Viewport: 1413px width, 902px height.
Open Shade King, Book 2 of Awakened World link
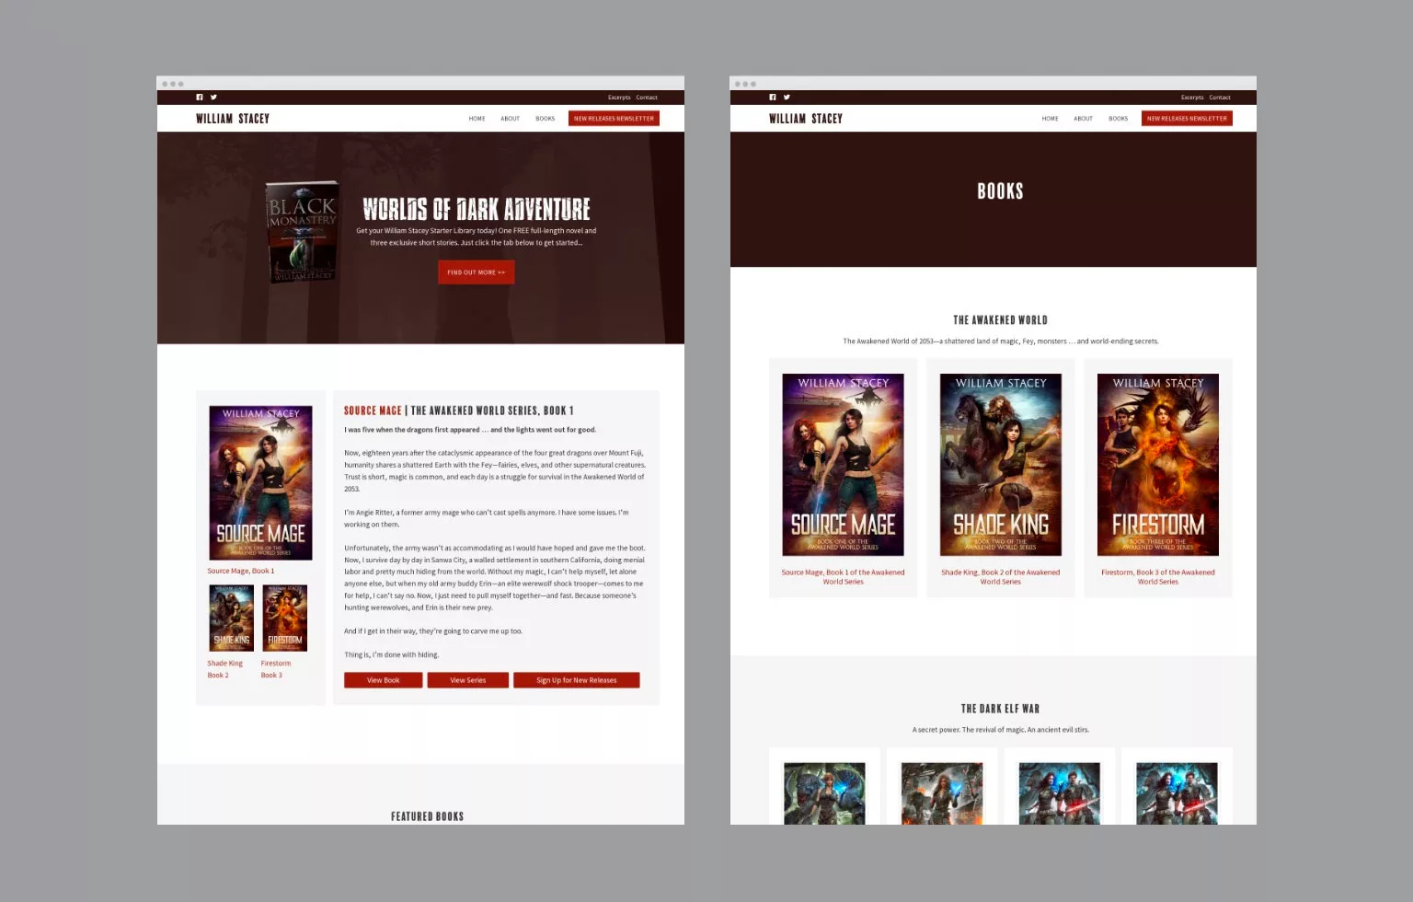1001,577
